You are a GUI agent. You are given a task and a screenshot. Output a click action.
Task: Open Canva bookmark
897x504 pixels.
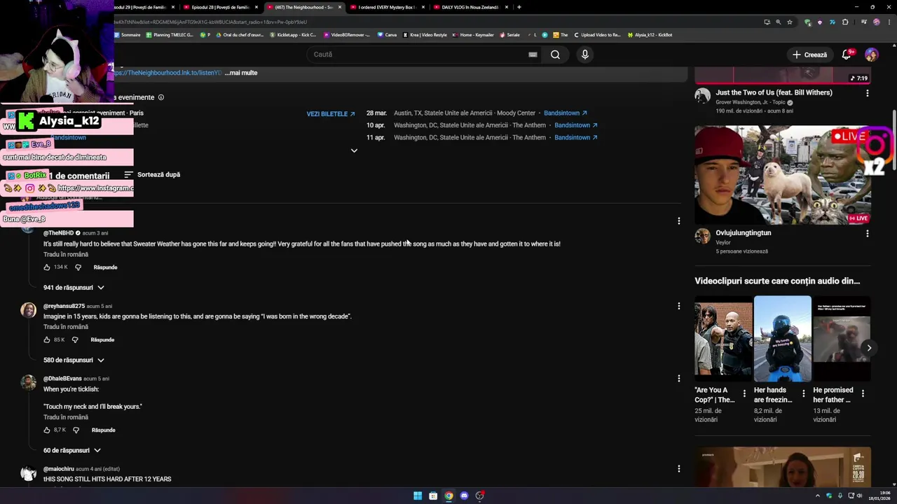(387, 35)
